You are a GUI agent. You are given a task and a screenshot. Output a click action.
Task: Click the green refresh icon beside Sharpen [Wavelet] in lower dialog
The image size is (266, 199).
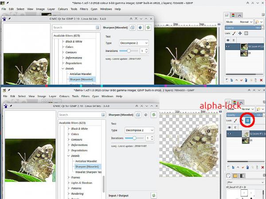pyautogui.click(x=154, y=115)
